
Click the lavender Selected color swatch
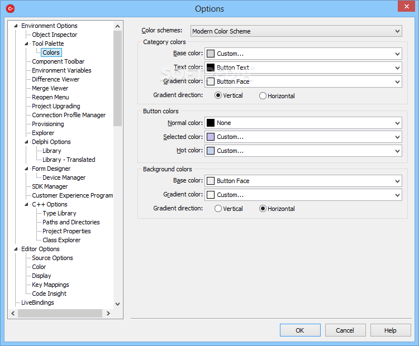coord(211,137)
